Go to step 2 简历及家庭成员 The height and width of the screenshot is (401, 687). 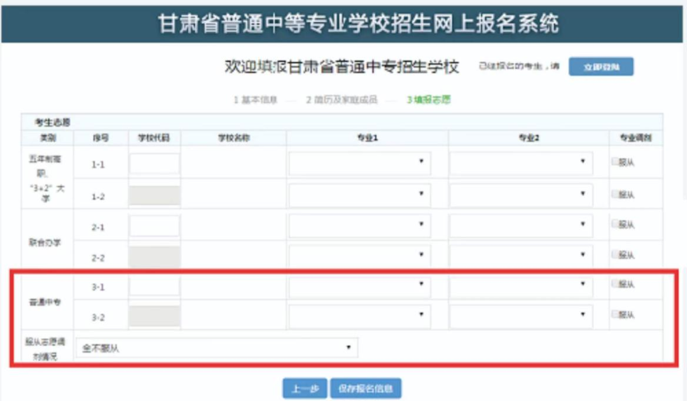(342, 100)
